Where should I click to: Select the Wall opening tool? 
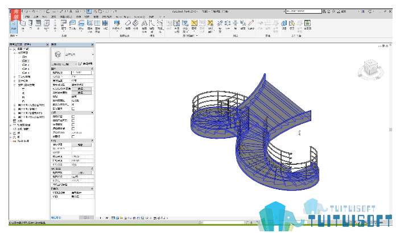coord(236,25)
